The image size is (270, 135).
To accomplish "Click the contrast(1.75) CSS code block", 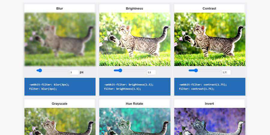I will click(210, 87).
